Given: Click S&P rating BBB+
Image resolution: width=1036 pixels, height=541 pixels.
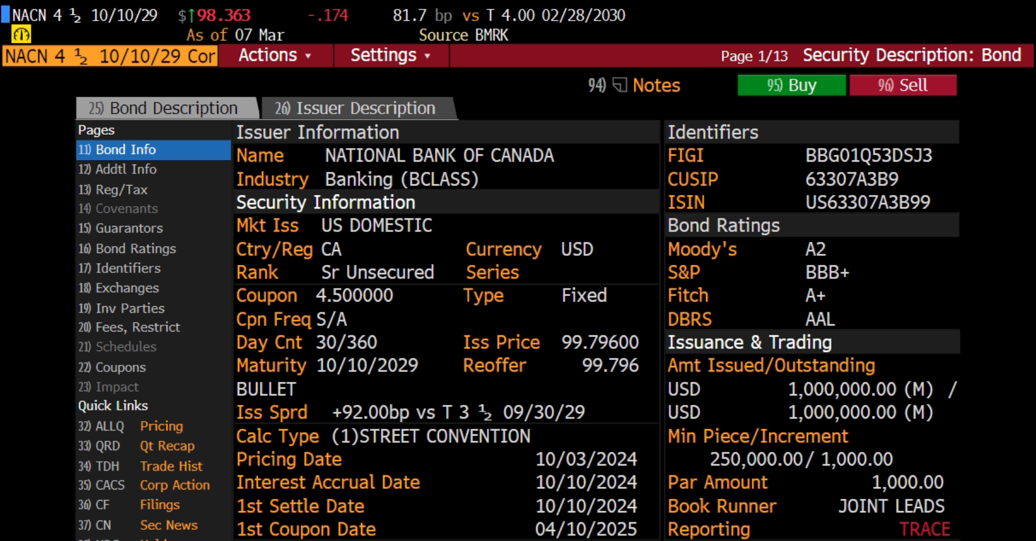Looking at the screenshot, I should 827,273.
